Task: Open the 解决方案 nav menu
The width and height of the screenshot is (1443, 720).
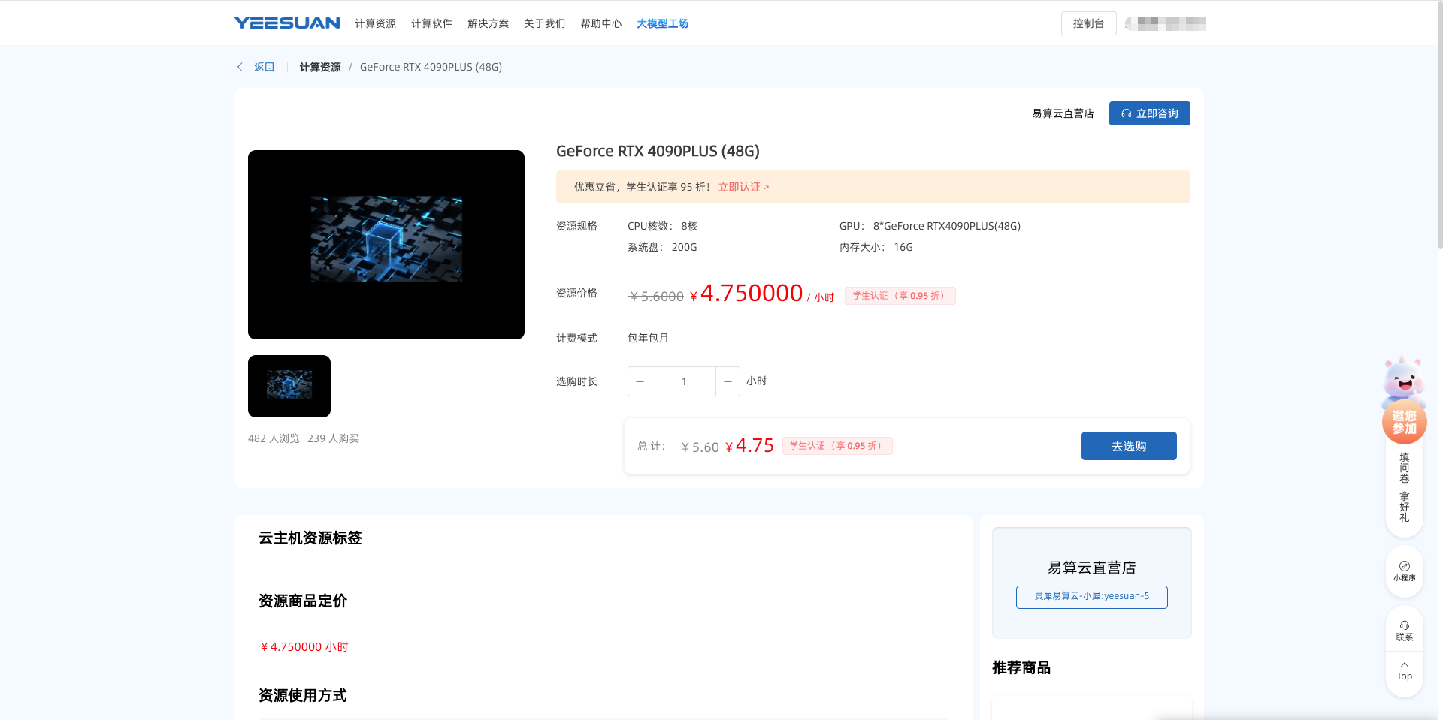Action: point(488,24)
